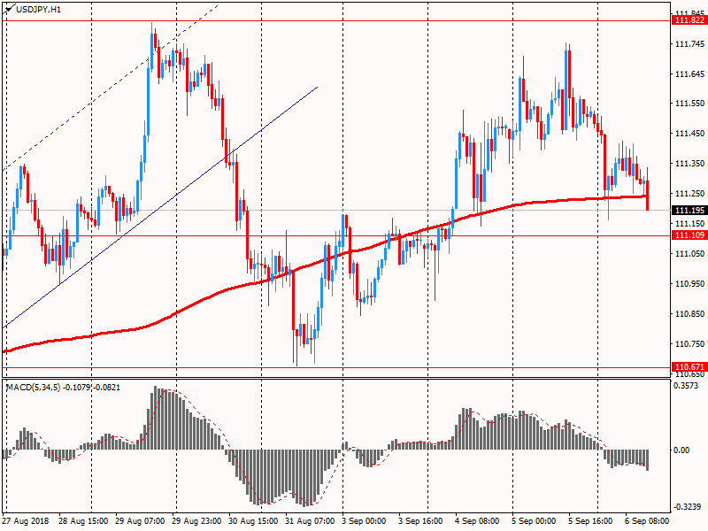The height and width of the screenshot is (531, 708).
Task: Click the 111.450 price axis label
Action: (x=689, y=134)
